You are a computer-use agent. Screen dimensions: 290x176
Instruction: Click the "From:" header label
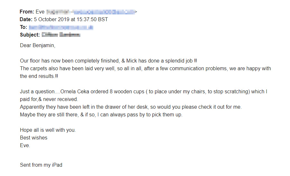click(x=27, y=12)
